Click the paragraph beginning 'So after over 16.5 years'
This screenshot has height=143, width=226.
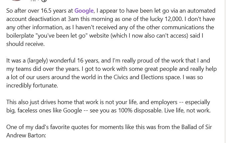[111, 27]
